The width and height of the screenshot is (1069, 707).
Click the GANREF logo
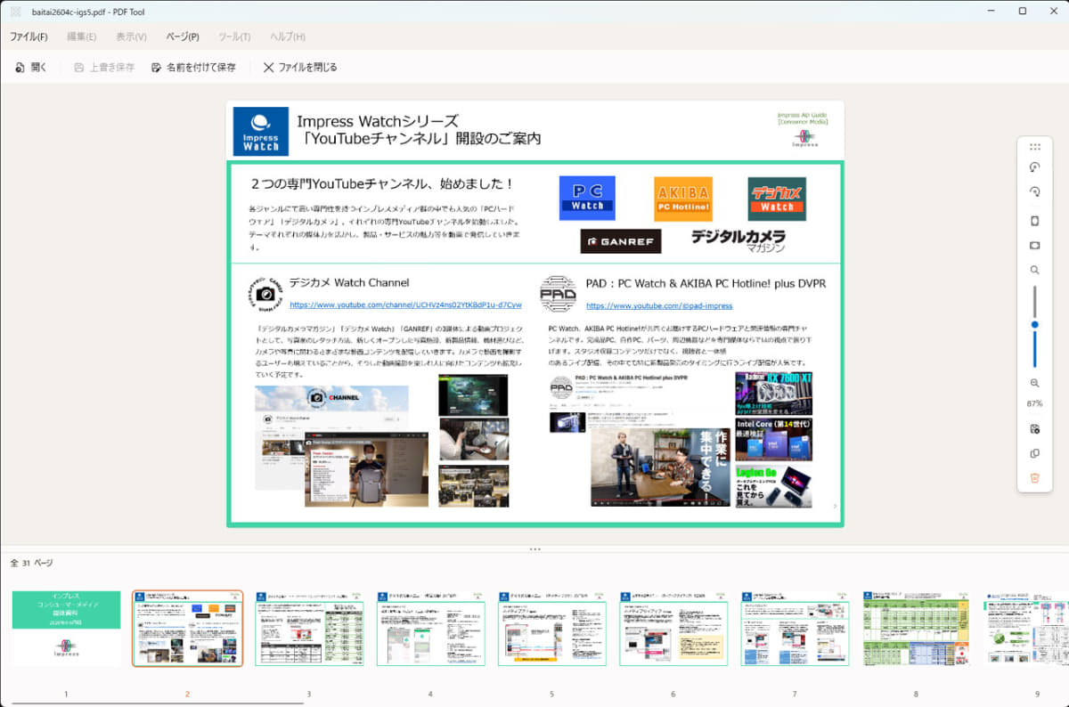coord(620,241)
